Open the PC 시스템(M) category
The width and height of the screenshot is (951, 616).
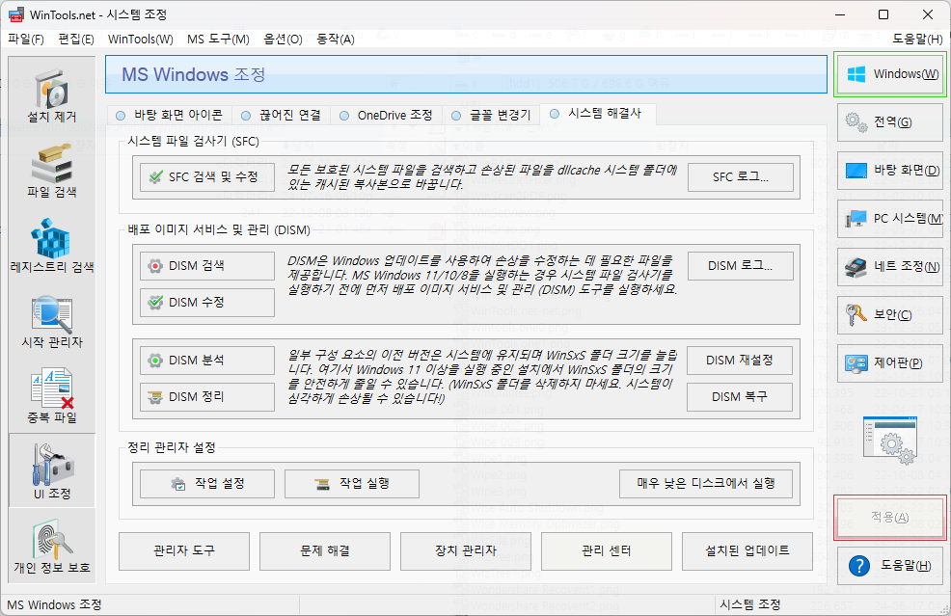[889, 218]
